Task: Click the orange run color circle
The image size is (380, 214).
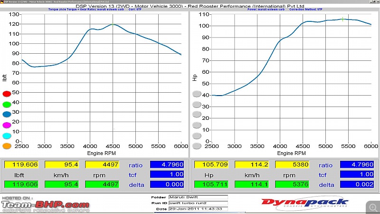Action: [x=7, y=146]
